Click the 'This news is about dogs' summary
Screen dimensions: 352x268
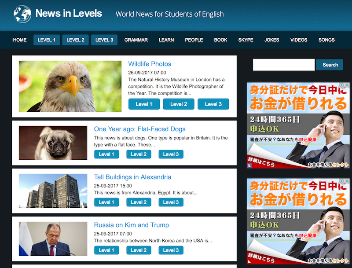click(x=161, y=141)
